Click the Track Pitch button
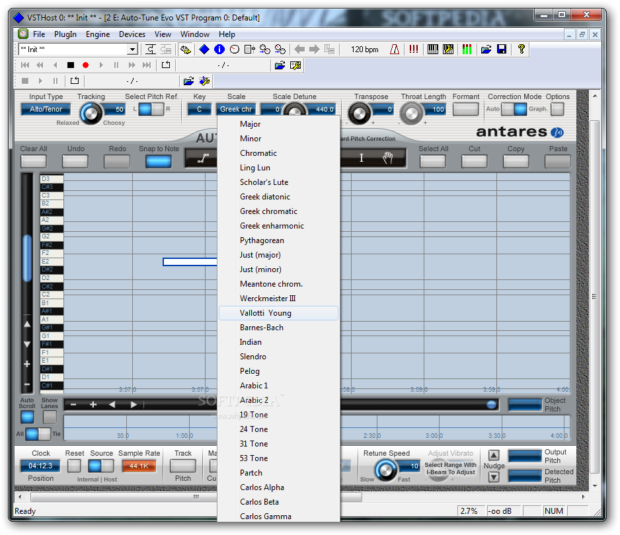This screenshot has height=535, width=620. pyautogui.click(x=182, y=466)
